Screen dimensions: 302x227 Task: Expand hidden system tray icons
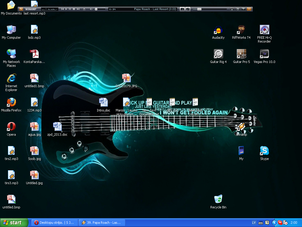tap(275, 223)
